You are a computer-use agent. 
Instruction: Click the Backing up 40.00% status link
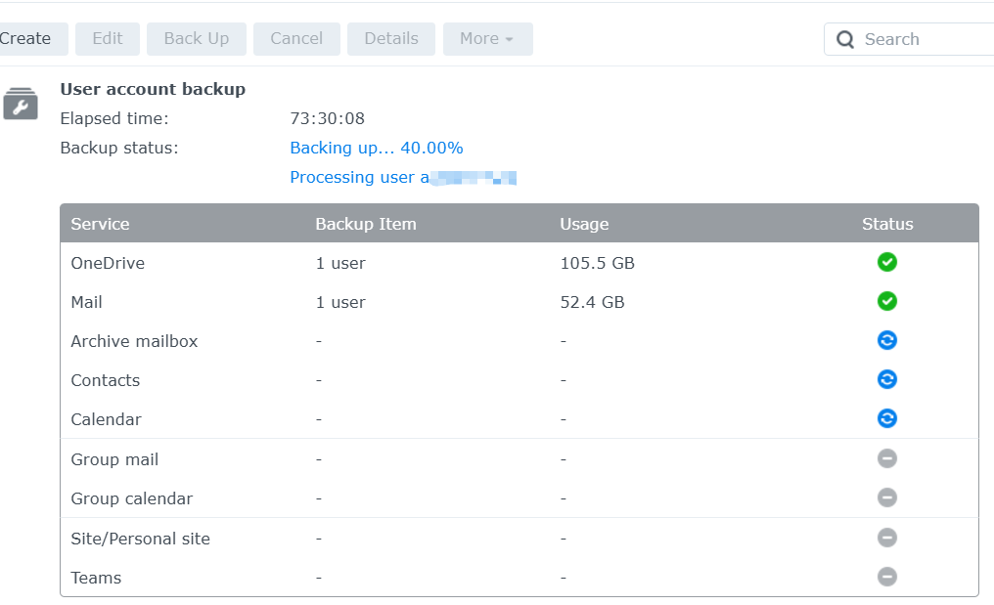tap(377, 149)
